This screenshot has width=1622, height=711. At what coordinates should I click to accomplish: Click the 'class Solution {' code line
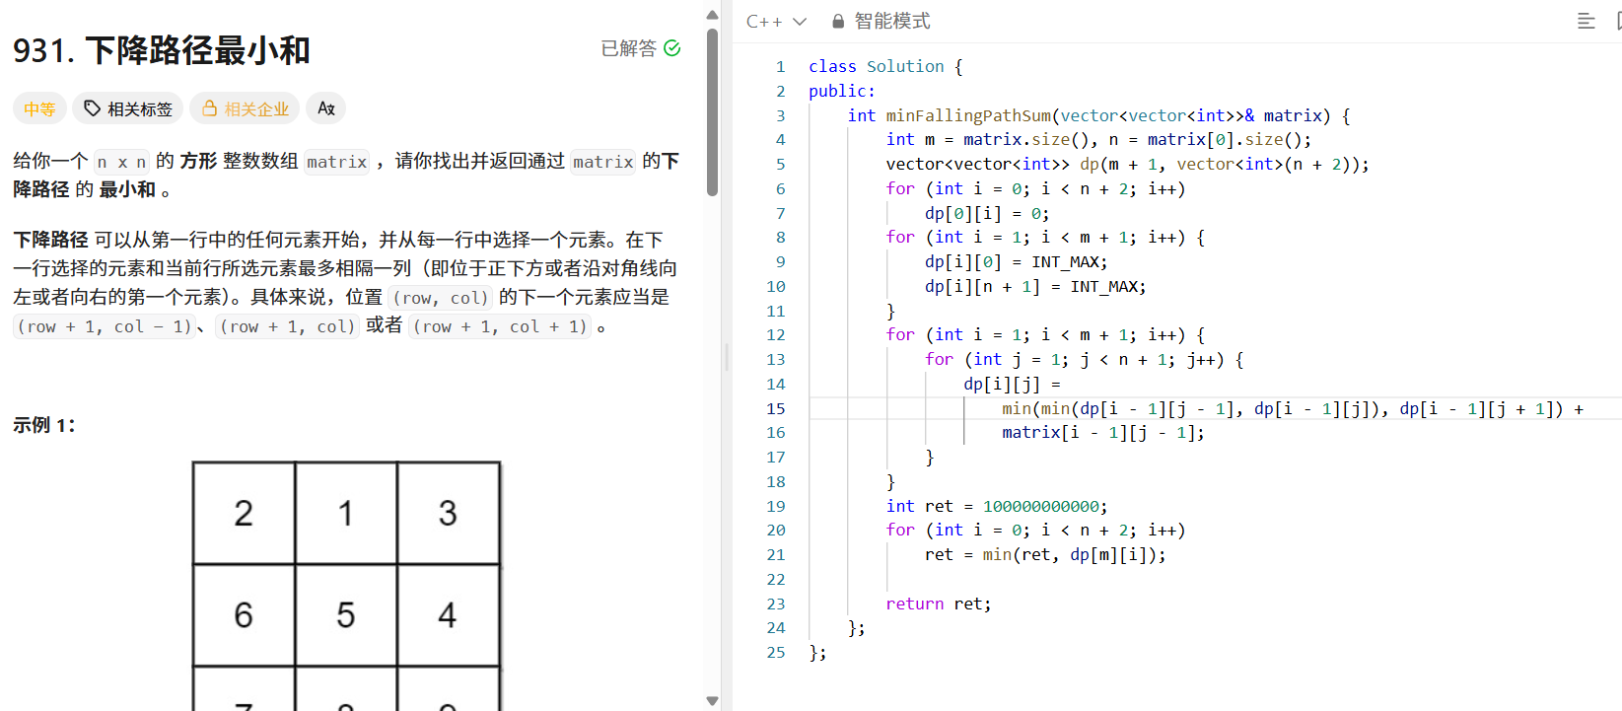(885, 66)
